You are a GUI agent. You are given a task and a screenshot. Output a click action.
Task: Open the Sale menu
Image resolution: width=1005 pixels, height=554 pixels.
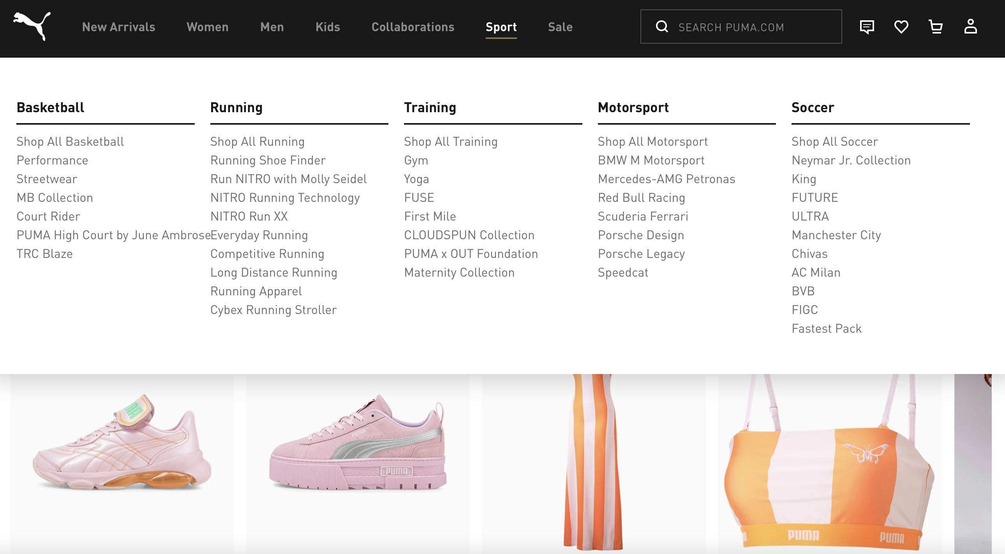click(560, 27)
